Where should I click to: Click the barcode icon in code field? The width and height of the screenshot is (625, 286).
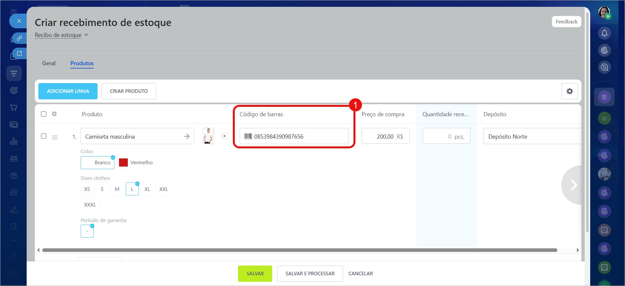click(x=248, y=136)
